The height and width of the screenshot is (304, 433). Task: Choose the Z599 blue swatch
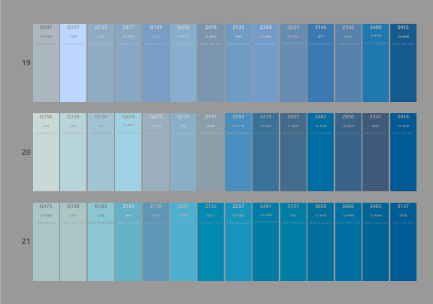click(238, 152)
